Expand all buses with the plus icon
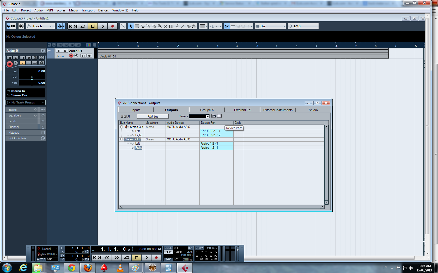This screenshot has height=273, width=438. [x=122, y=116]
